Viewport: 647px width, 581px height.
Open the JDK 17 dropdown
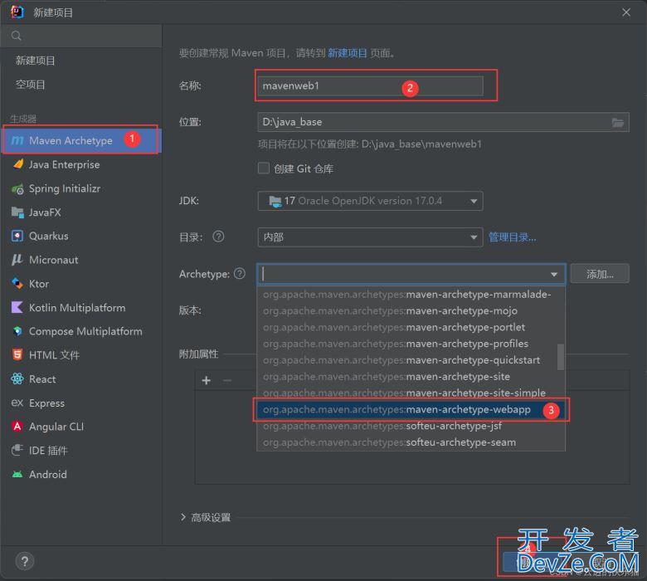370,201
